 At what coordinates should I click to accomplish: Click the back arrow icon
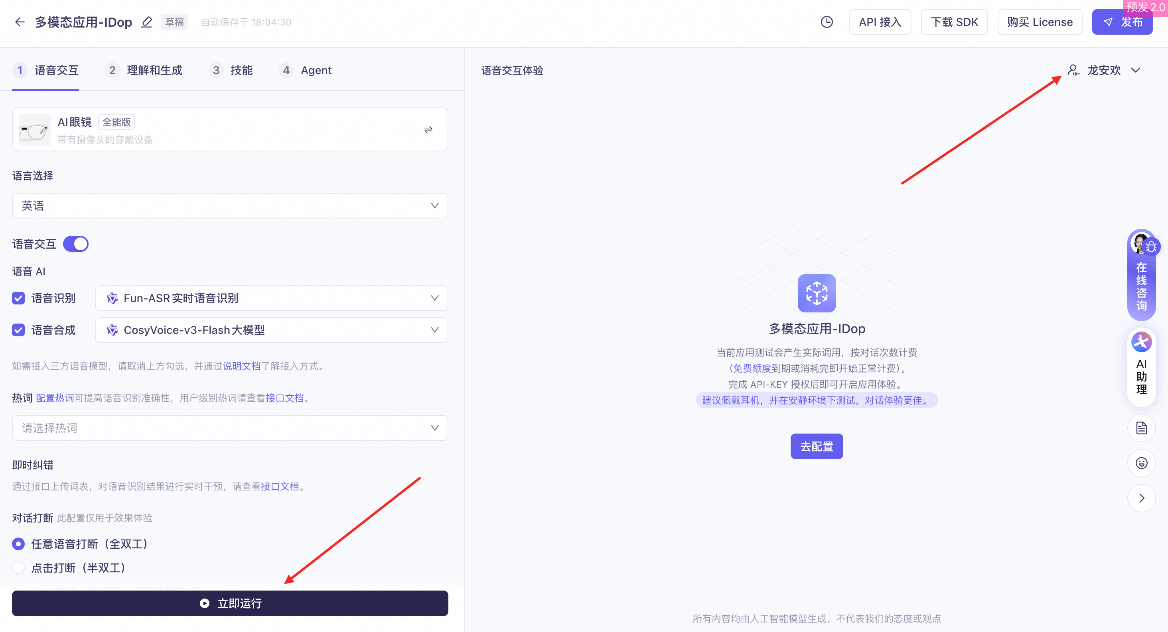click(x=20, y=22)
